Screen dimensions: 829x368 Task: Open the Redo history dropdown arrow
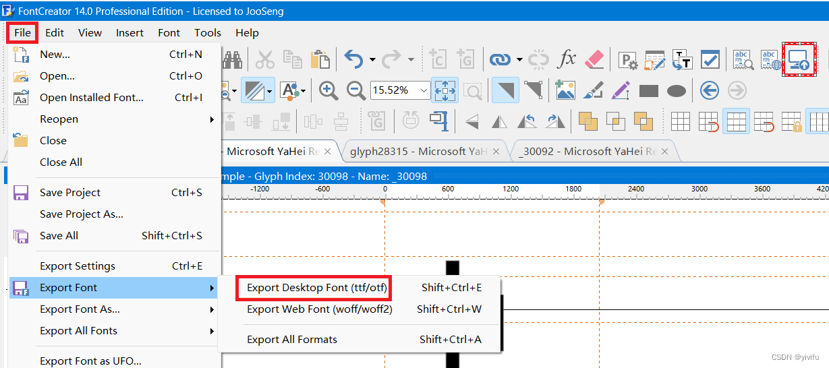pyautogui.click(x=410, y=60)
